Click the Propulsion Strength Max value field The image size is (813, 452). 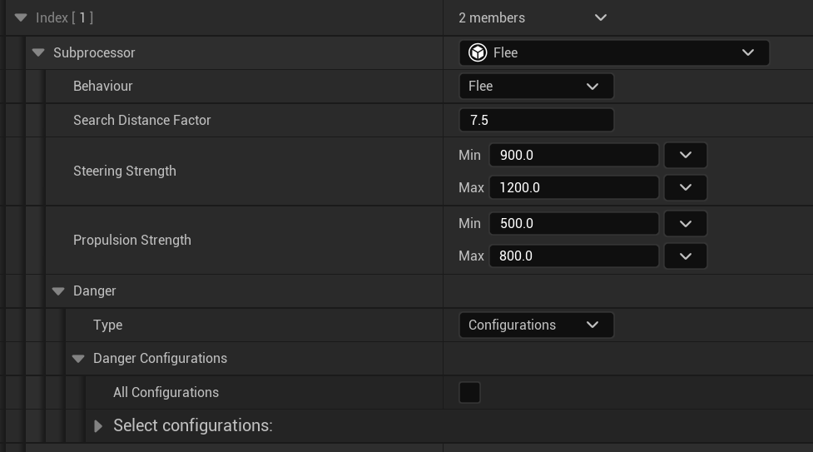(574, 256)
